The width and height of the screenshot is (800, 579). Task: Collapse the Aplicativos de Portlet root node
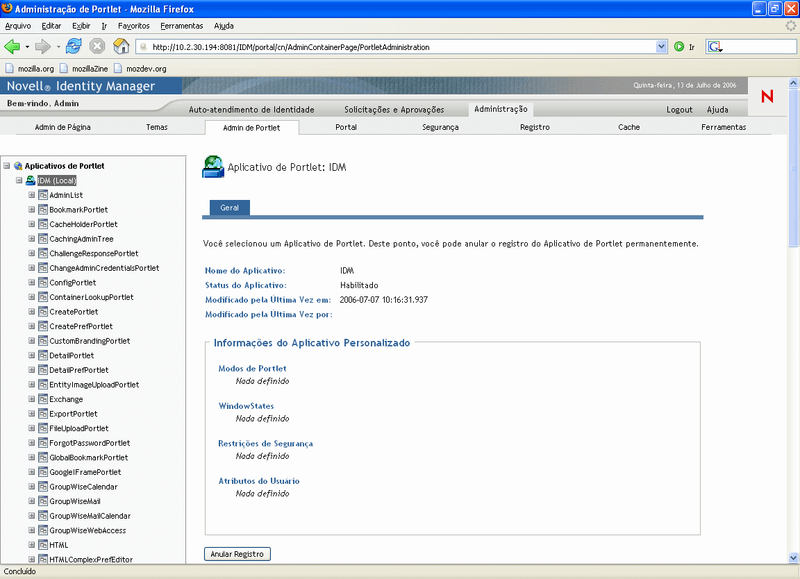pos(7,165)
